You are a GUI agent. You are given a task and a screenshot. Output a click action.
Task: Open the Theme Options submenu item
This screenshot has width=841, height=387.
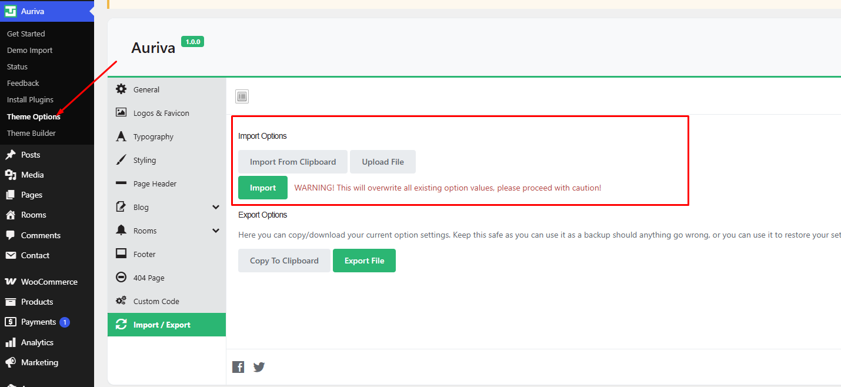click(34, 116)
